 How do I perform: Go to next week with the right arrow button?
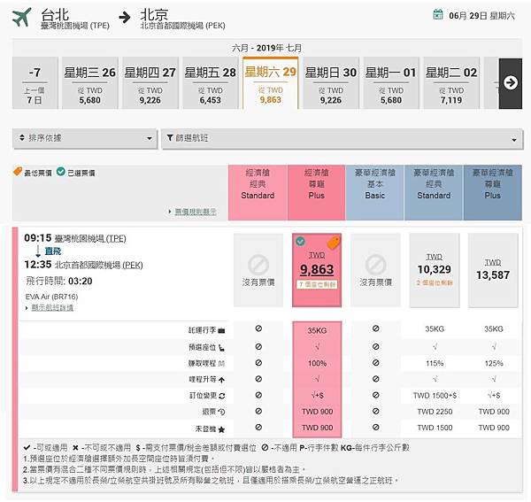coord(511,83)
